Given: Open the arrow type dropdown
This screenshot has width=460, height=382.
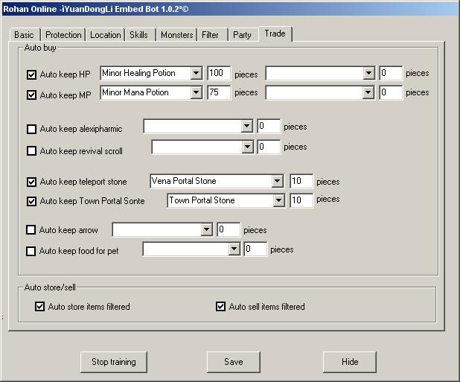Looking at the screenshot, I should (x=206, y=229).
